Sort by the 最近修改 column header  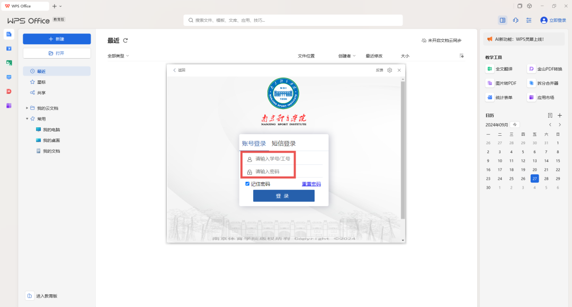coord(374,55)
